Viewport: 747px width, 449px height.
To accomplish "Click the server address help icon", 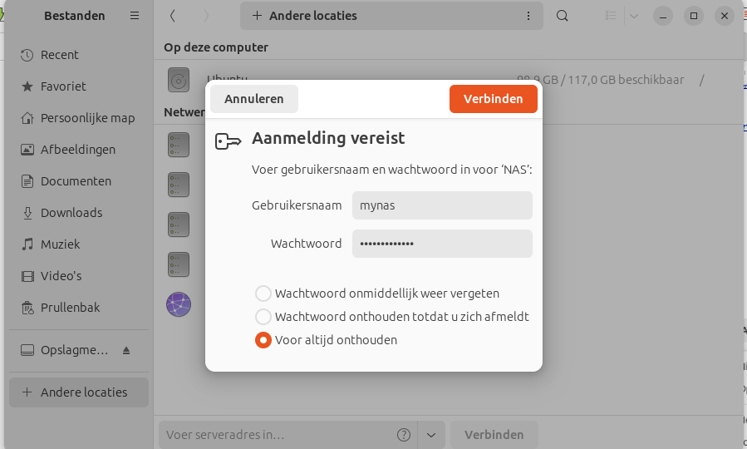I will (404, 435).
